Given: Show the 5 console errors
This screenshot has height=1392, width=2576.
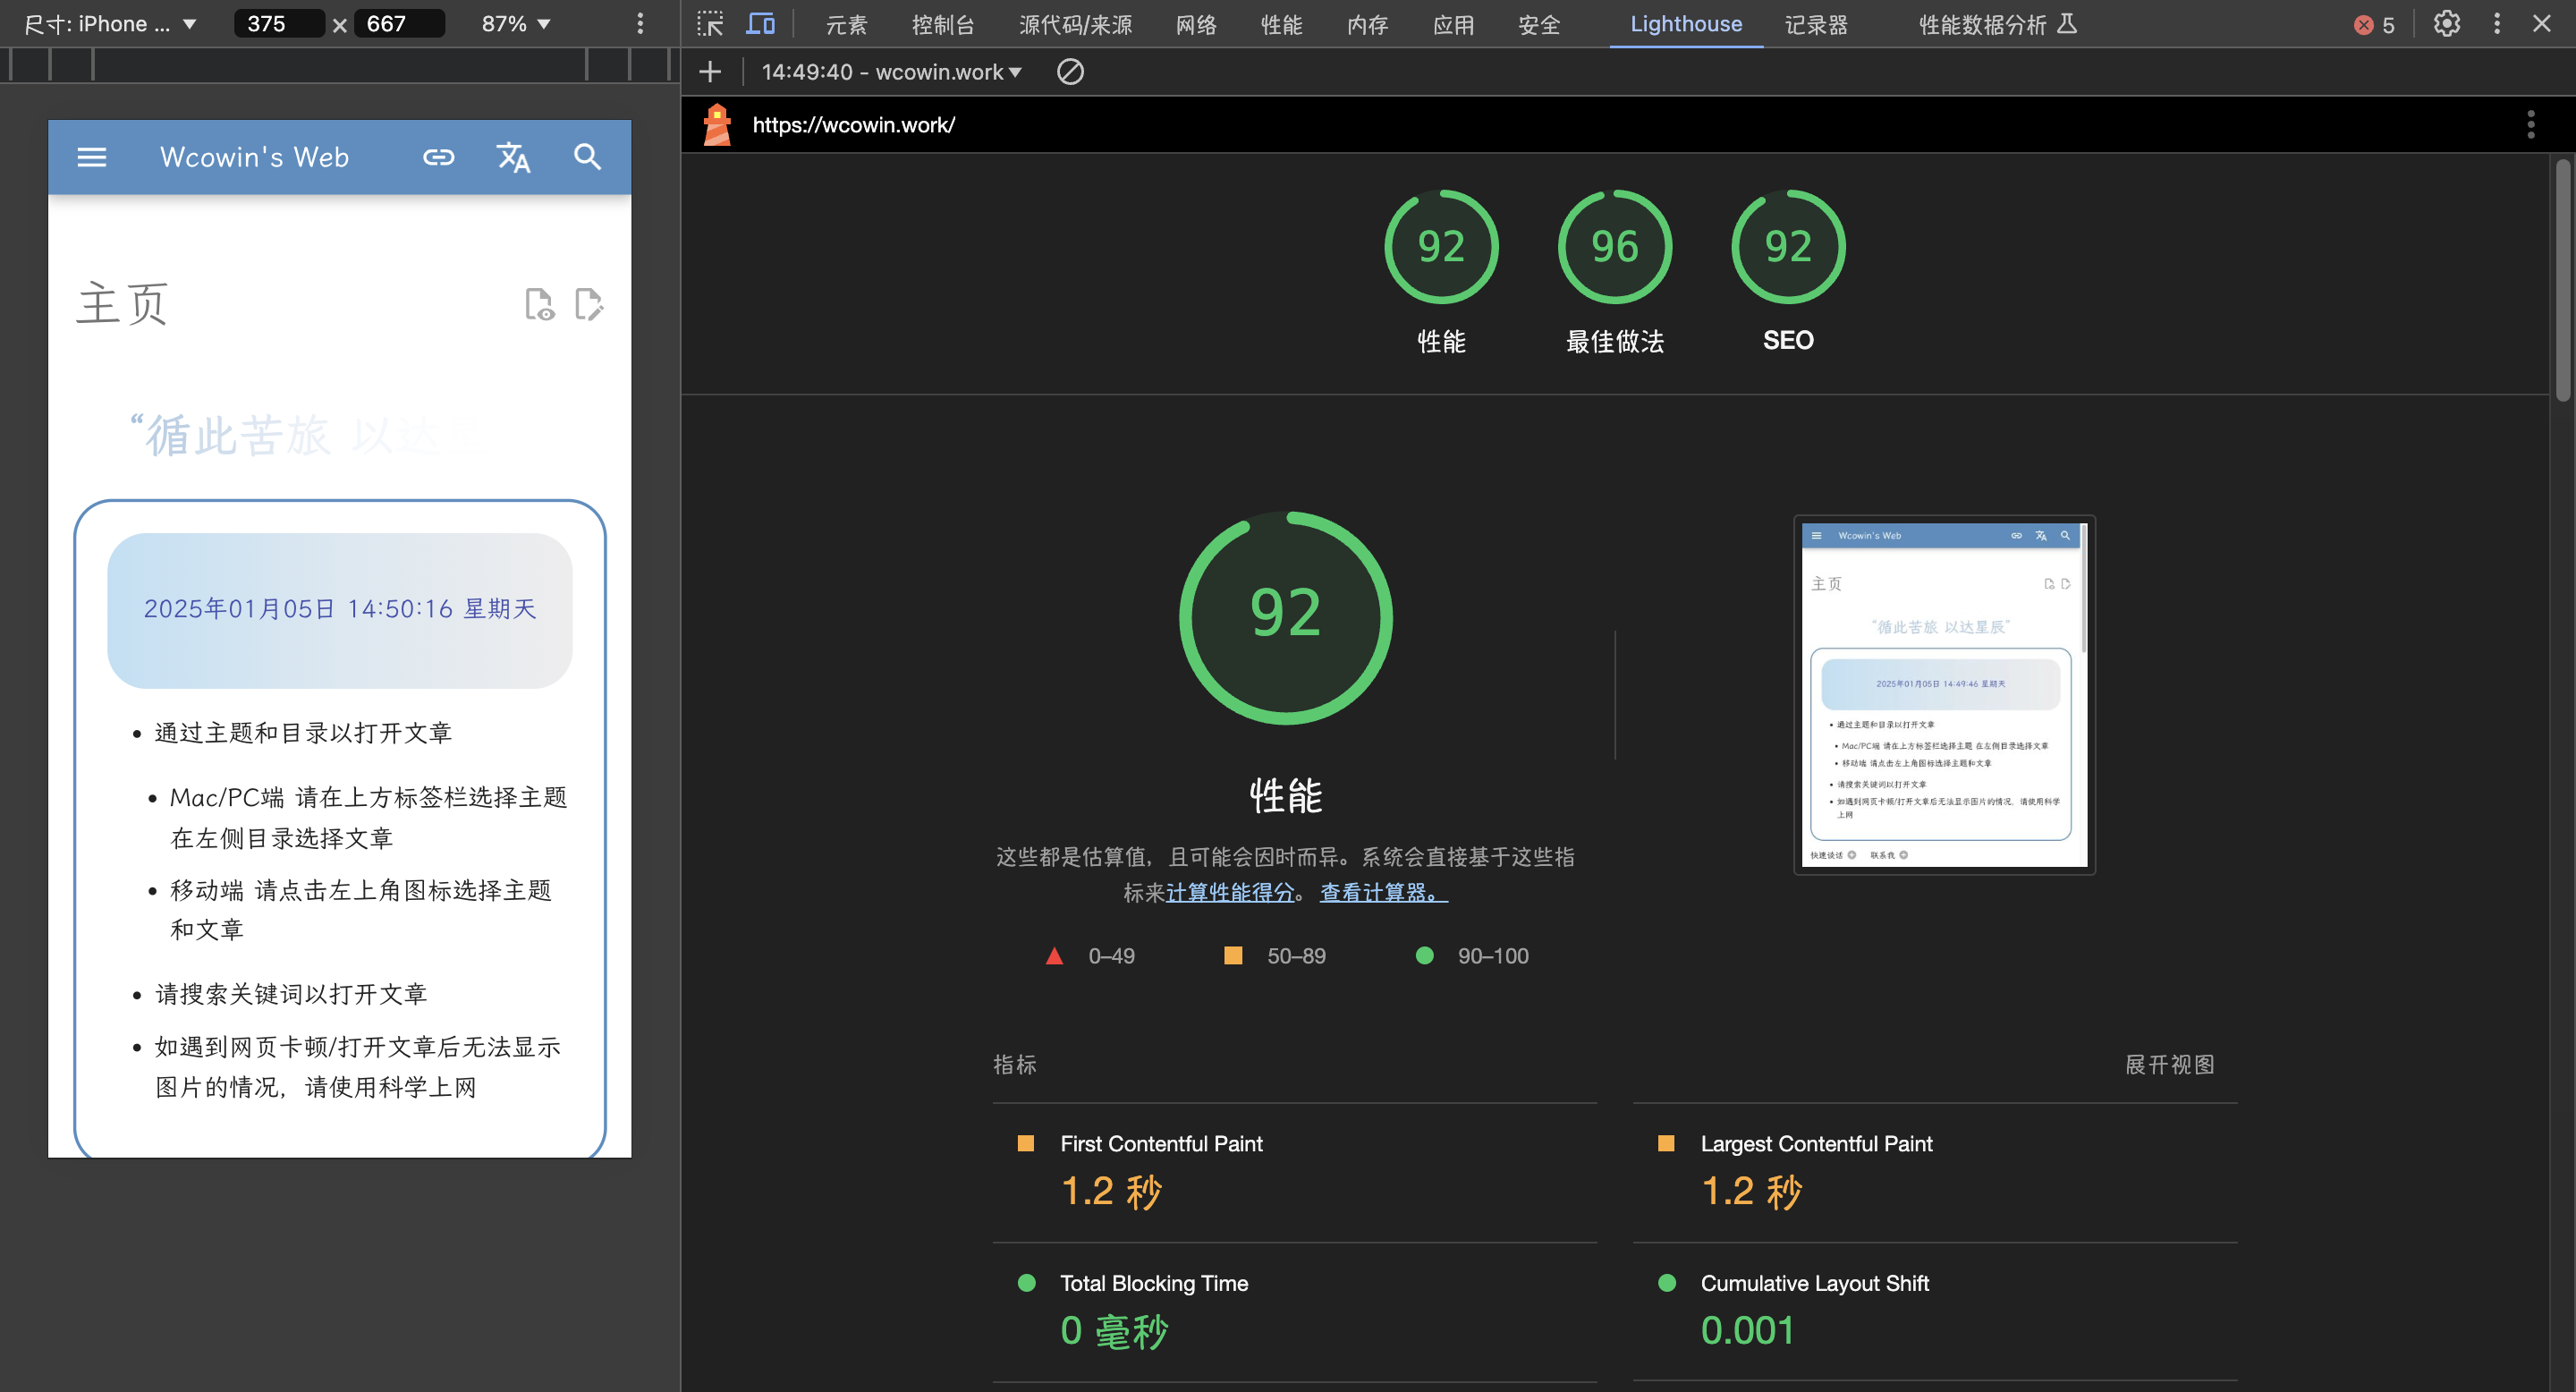Looking at the screenshot, I should coord(2374,25).
